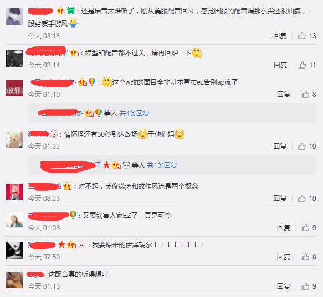Open the red 故邪 avatar profile
This screenshot has height=297, width=323.
[x=14, y=88]
